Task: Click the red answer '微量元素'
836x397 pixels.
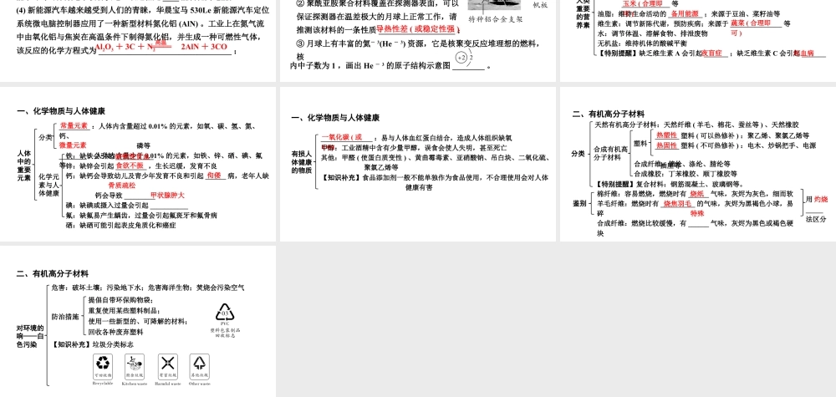Action: (x=73, y=145)
